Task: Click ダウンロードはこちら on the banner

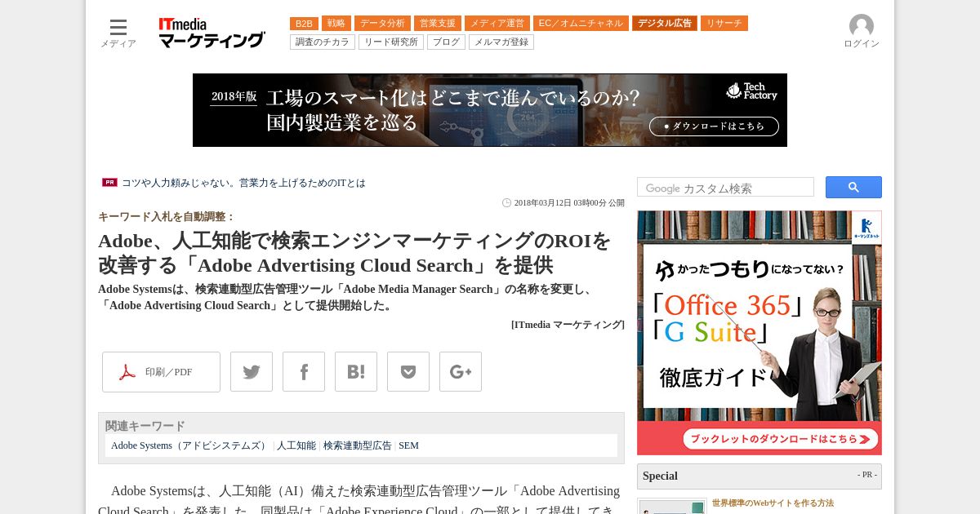Action: tap(714, 126)
